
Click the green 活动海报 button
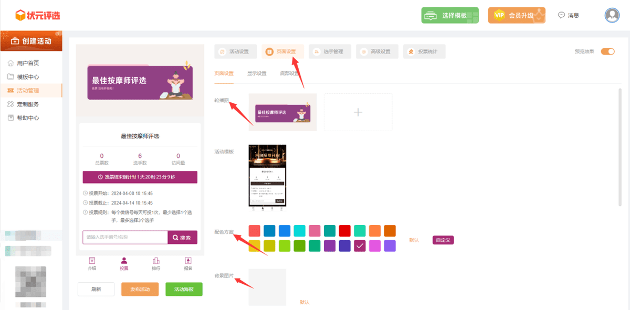[184, 290]
